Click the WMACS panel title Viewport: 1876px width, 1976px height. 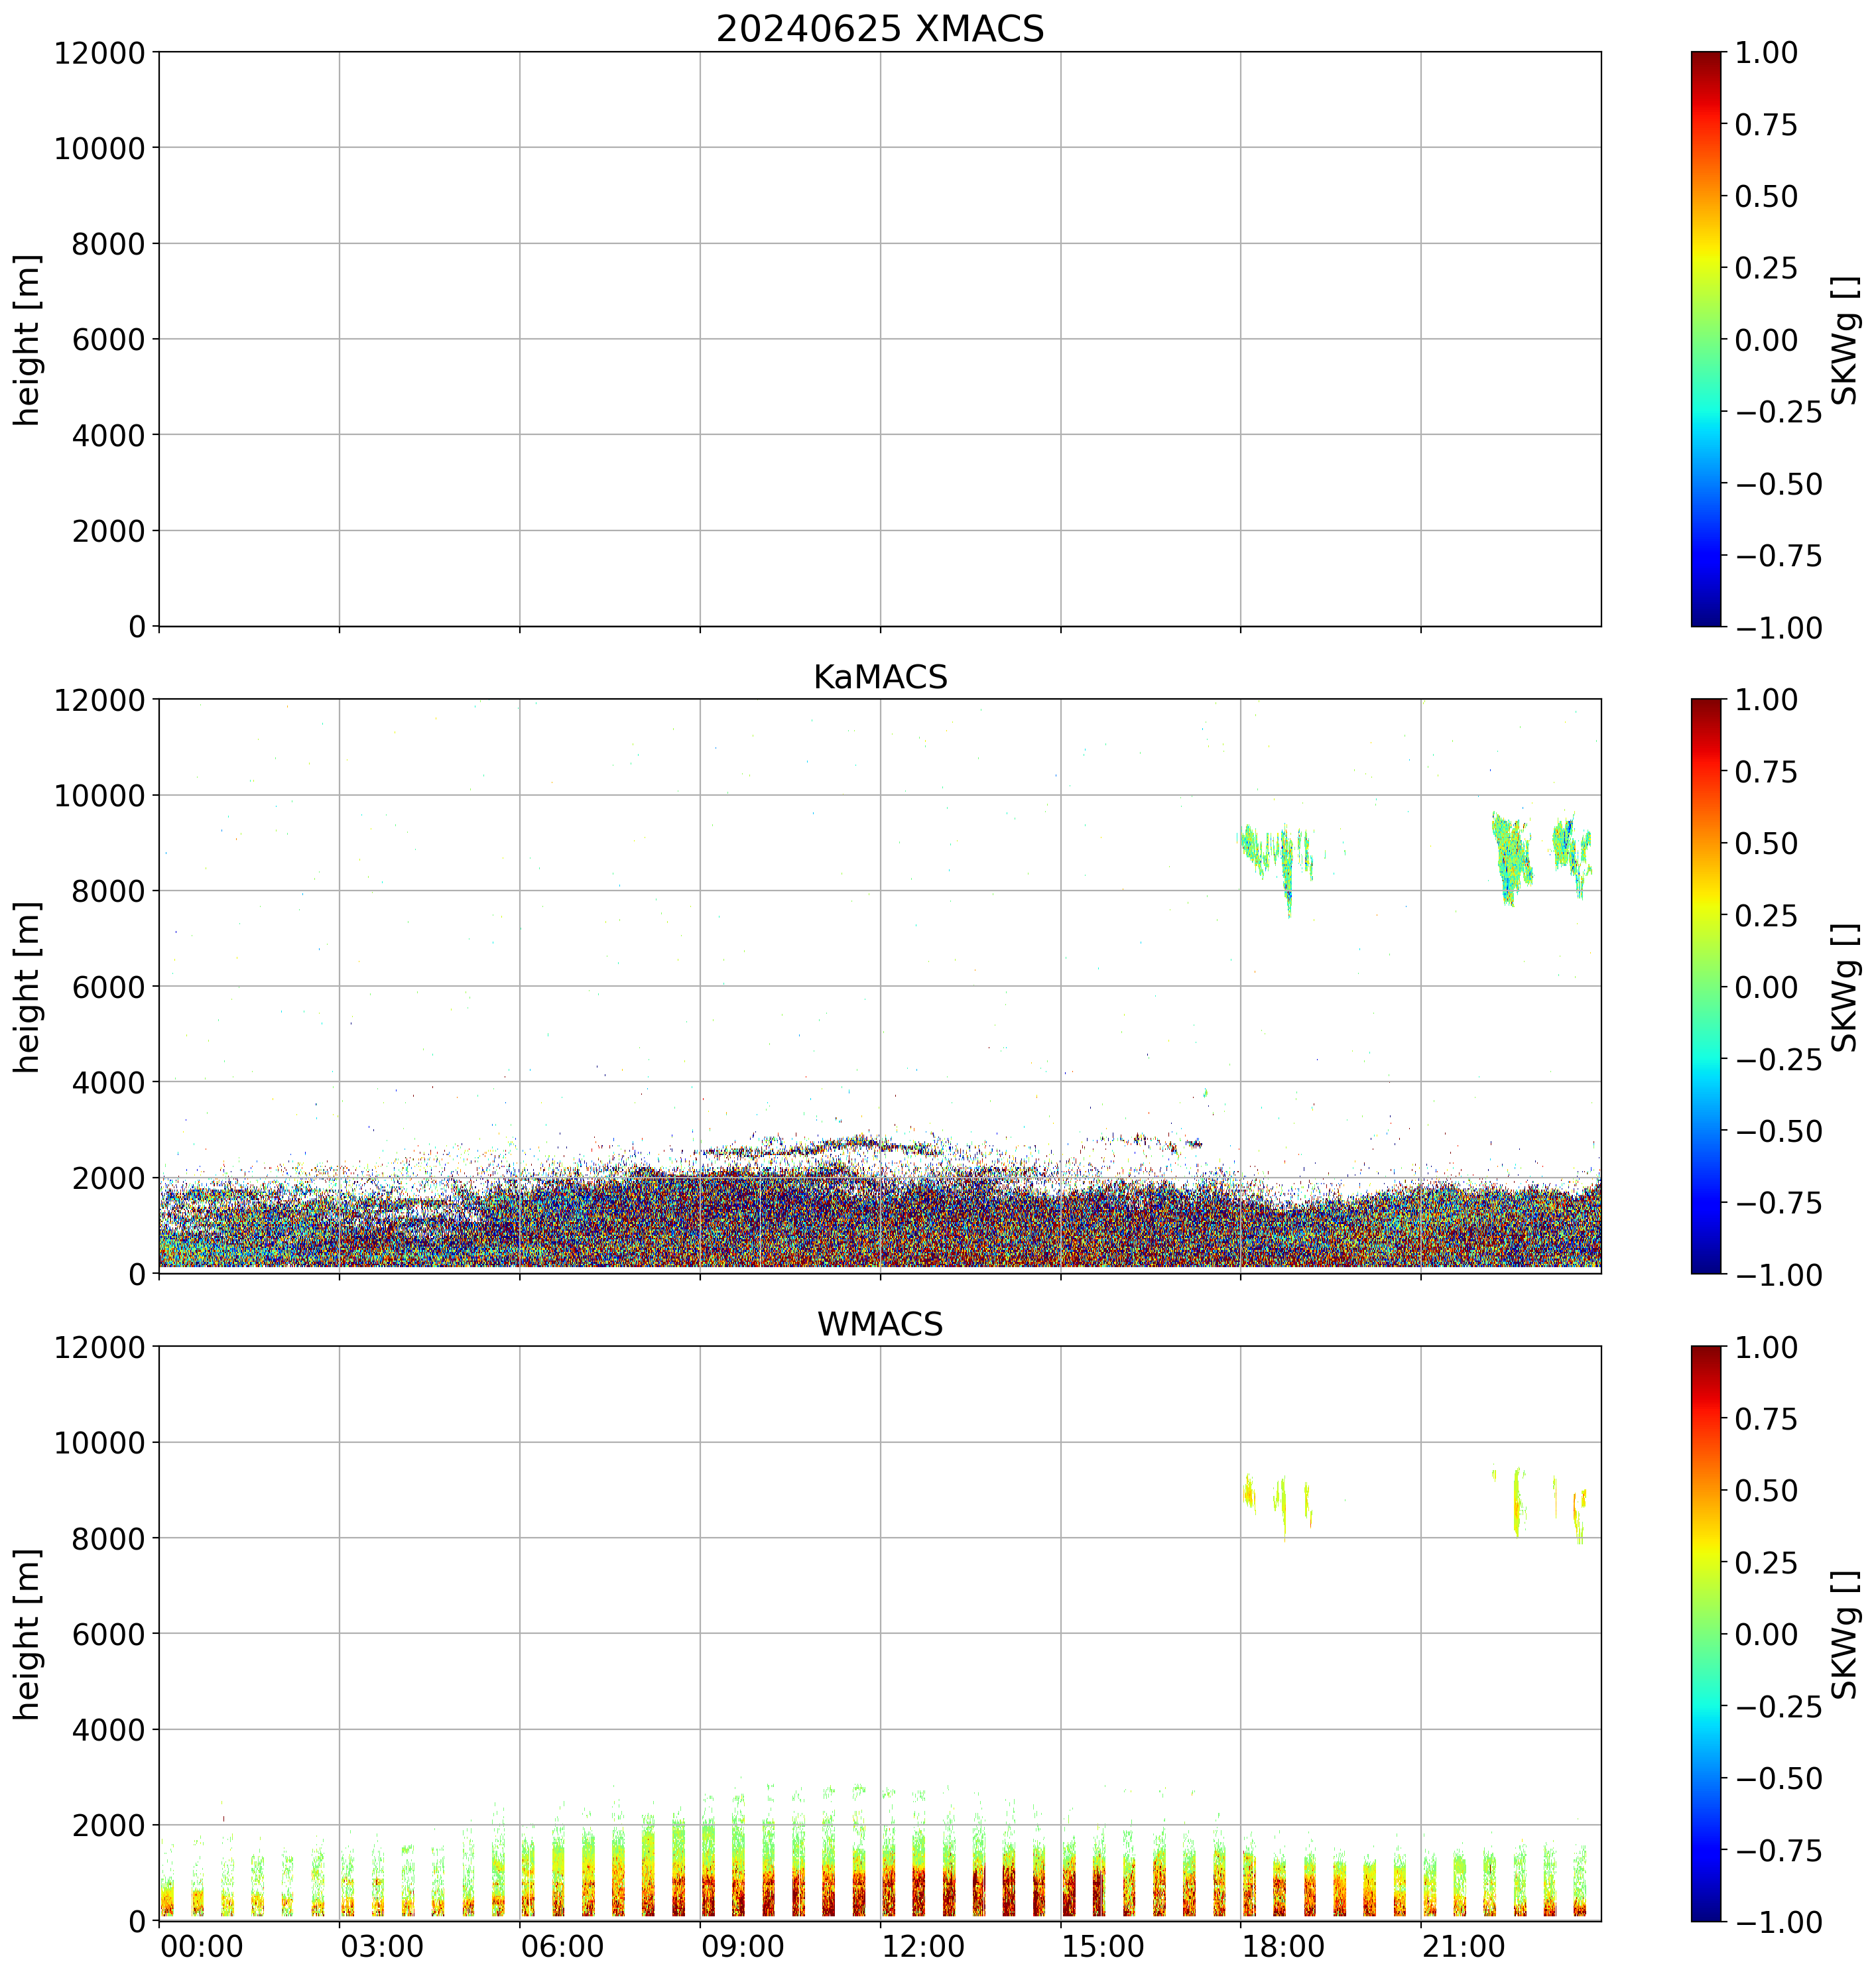880,1324
